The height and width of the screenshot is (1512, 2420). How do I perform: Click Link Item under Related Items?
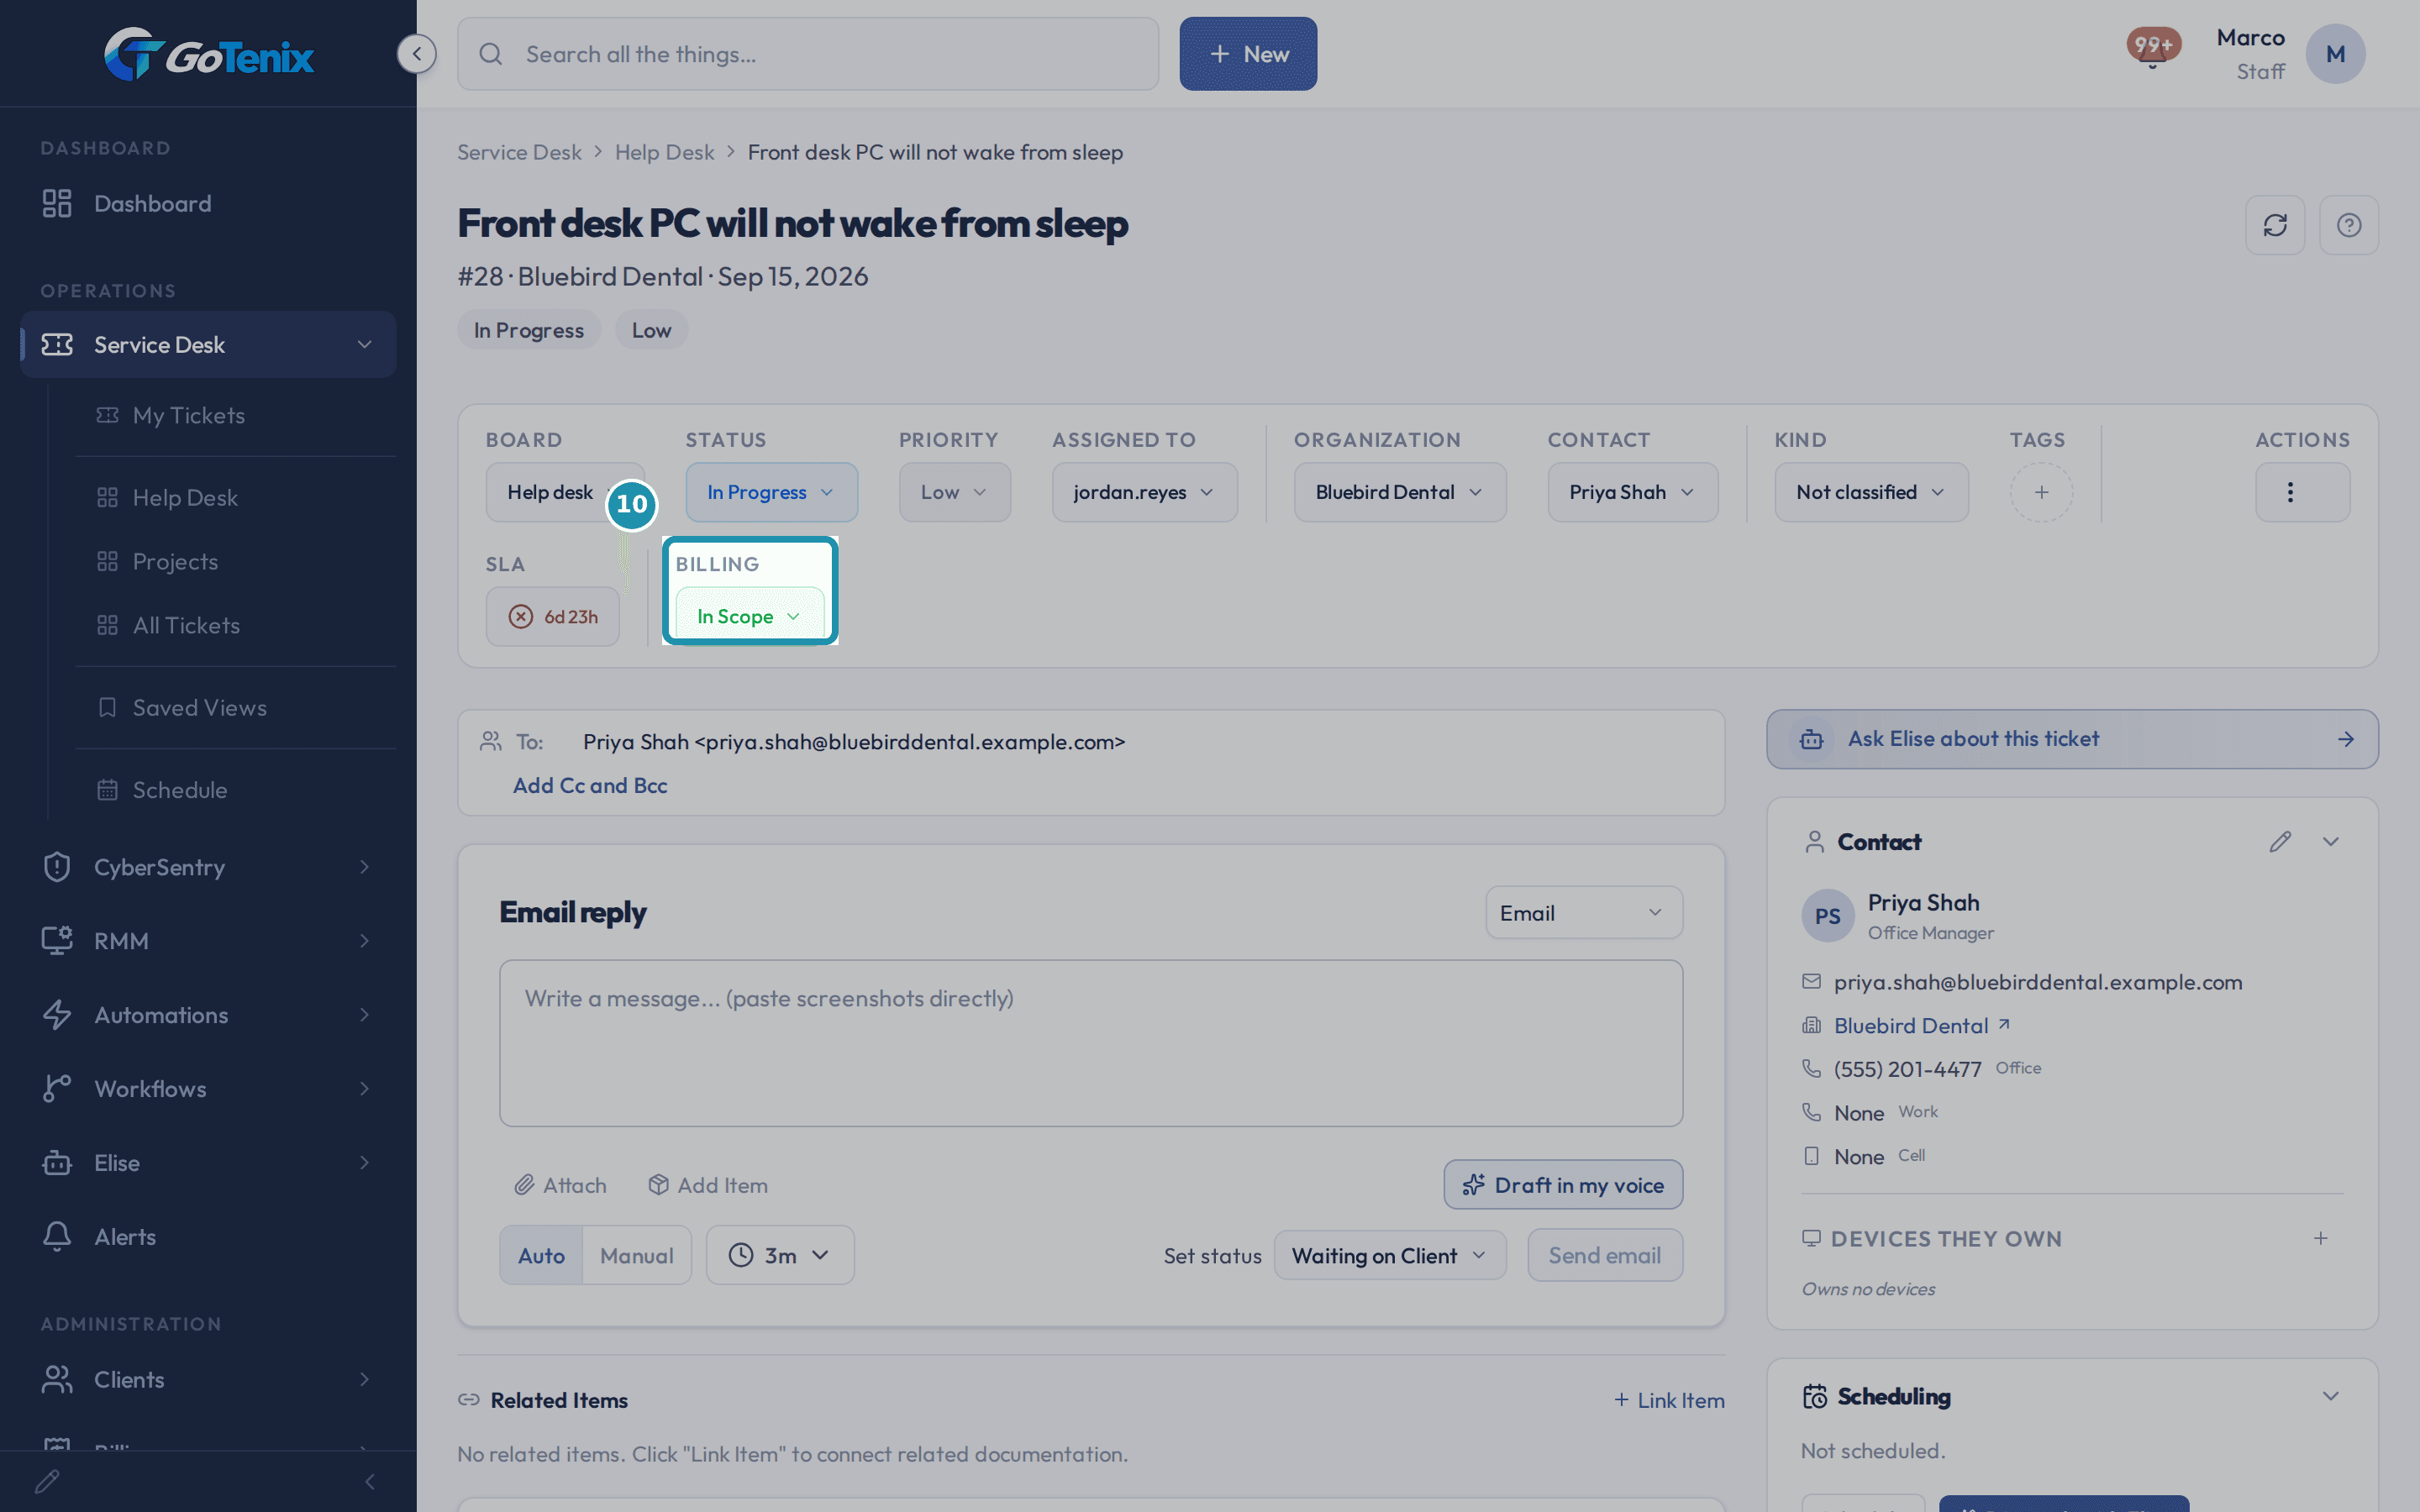click(x=1669, y=1400)
